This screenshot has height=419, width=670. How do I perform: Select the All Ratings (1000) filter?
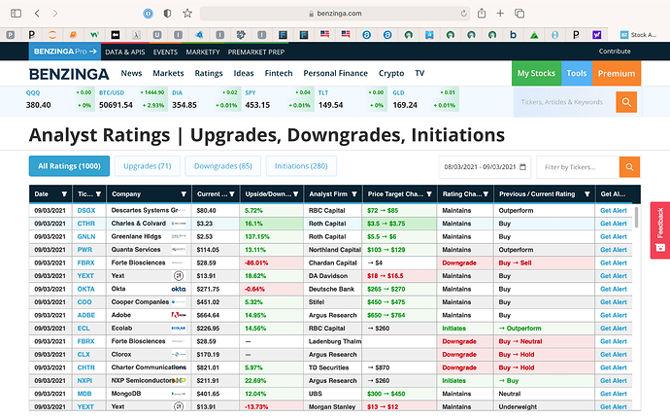[x=69, y=167]
